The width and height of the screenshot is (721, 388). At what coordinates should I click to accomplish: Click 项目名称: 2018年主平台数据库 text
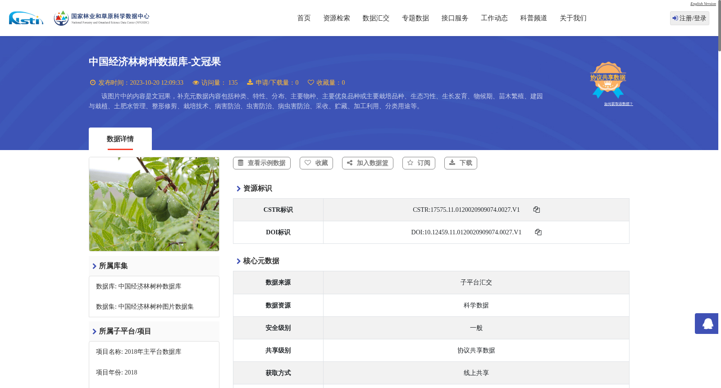click(x=139, y=352)
